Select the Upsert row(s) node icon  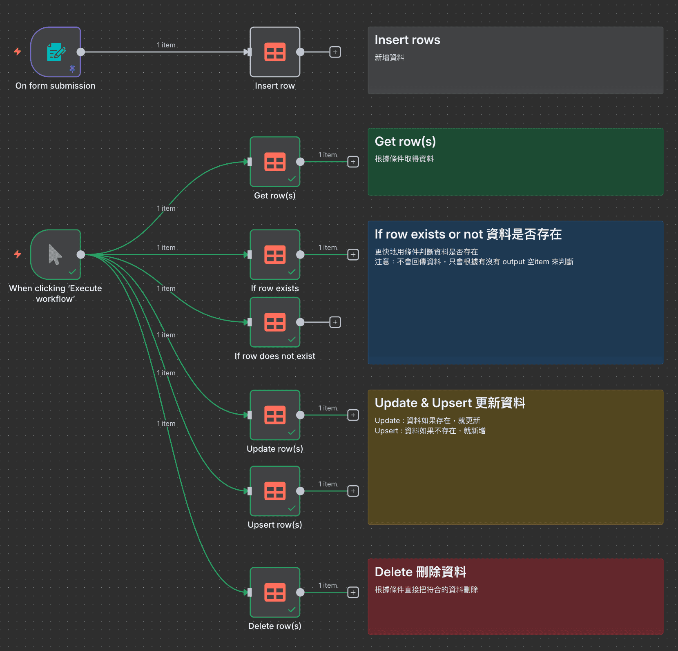pos(275,491)
